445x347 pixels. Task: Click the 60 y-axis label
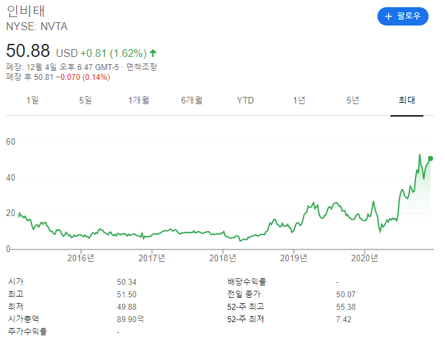tap(11, 142)
